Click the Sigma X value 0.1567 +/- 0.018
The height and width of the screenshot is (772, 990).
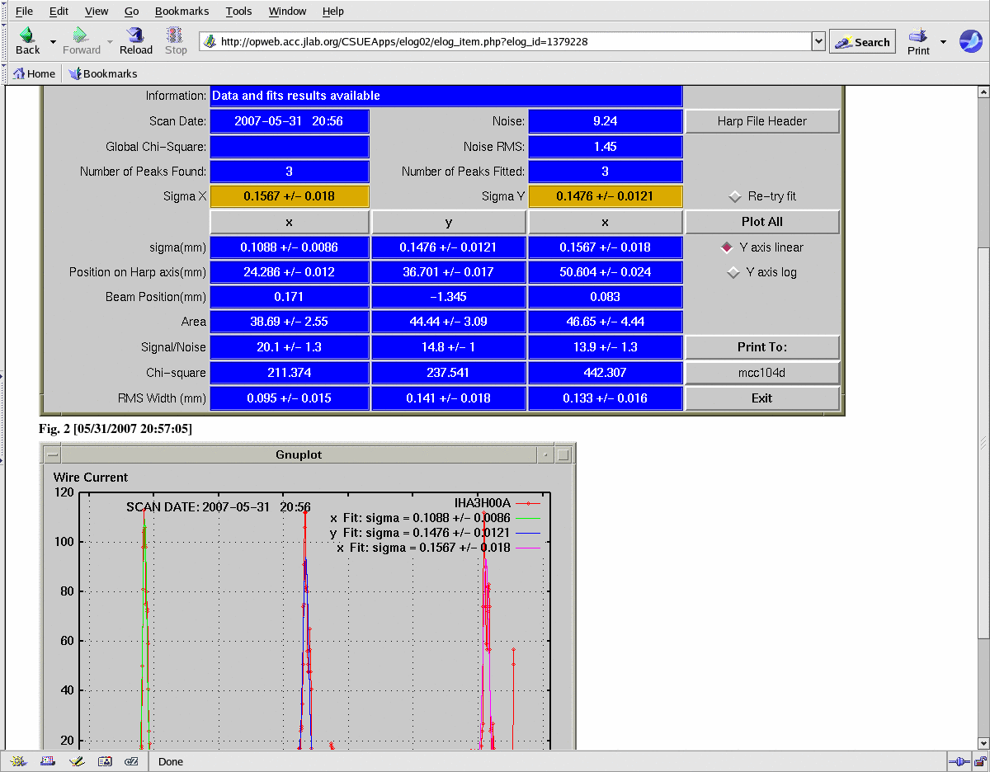(x=290, y=196)
